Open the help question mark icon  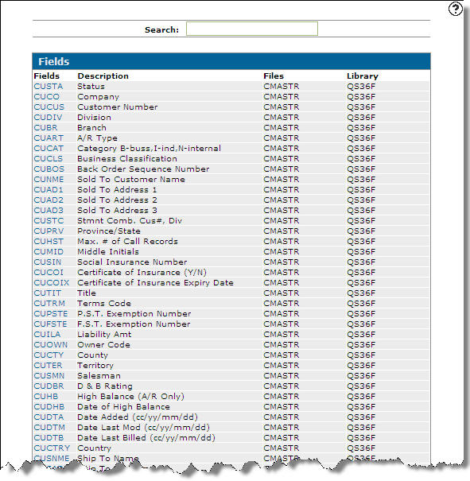pos(455,9)
